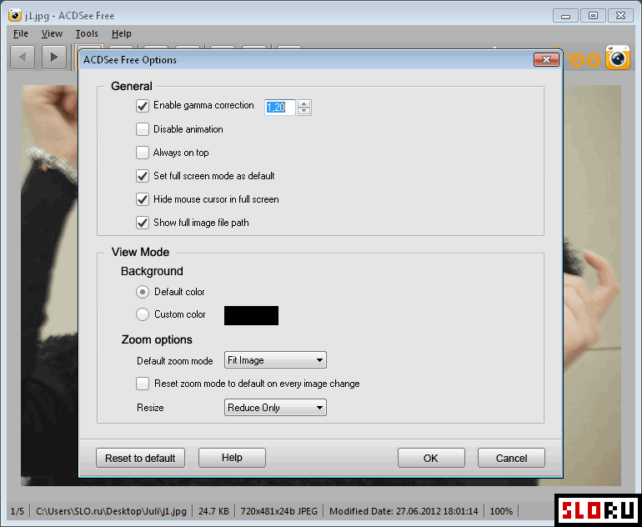This screenshot has width=642, height=527.
Task: Open Default zoom mode dropdown
Action: (x=275, y=360)
